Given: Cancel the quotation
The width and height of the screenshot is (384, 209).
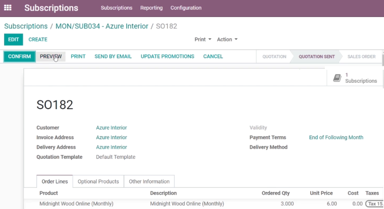Looking at the screenshot, I should 213,56.
